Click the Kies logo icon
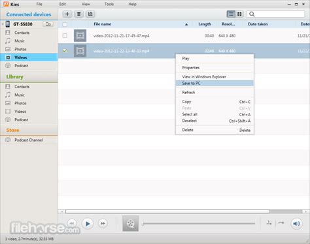This screenshot has height=244, width=310. tap(6, 4)
